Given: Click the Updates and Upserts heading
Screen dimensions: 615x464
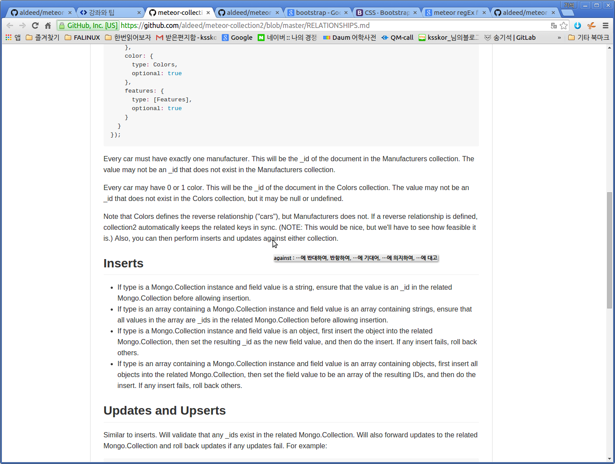Looking at the screenshot, I should pyautogui.click(x=164, y=411).
